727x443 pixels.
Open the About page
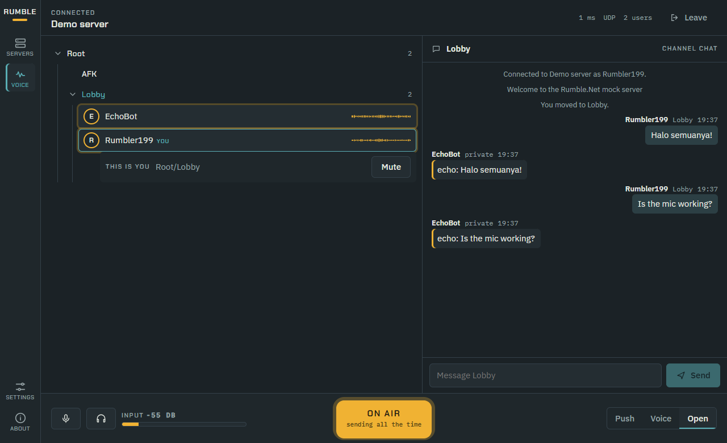[20, 422]
